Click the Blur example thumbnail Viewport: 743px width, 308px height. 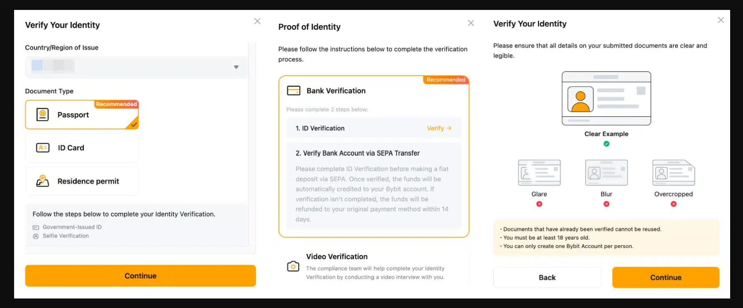[606, 173]
